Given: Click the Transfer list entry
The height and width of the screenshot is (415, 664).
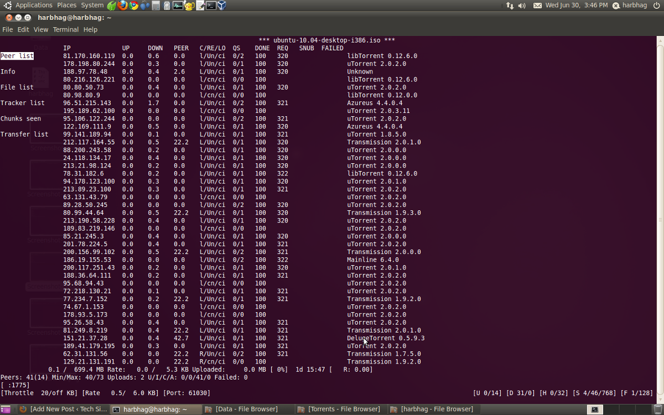Looking at the screenshot, I should (x=24, y=134).
